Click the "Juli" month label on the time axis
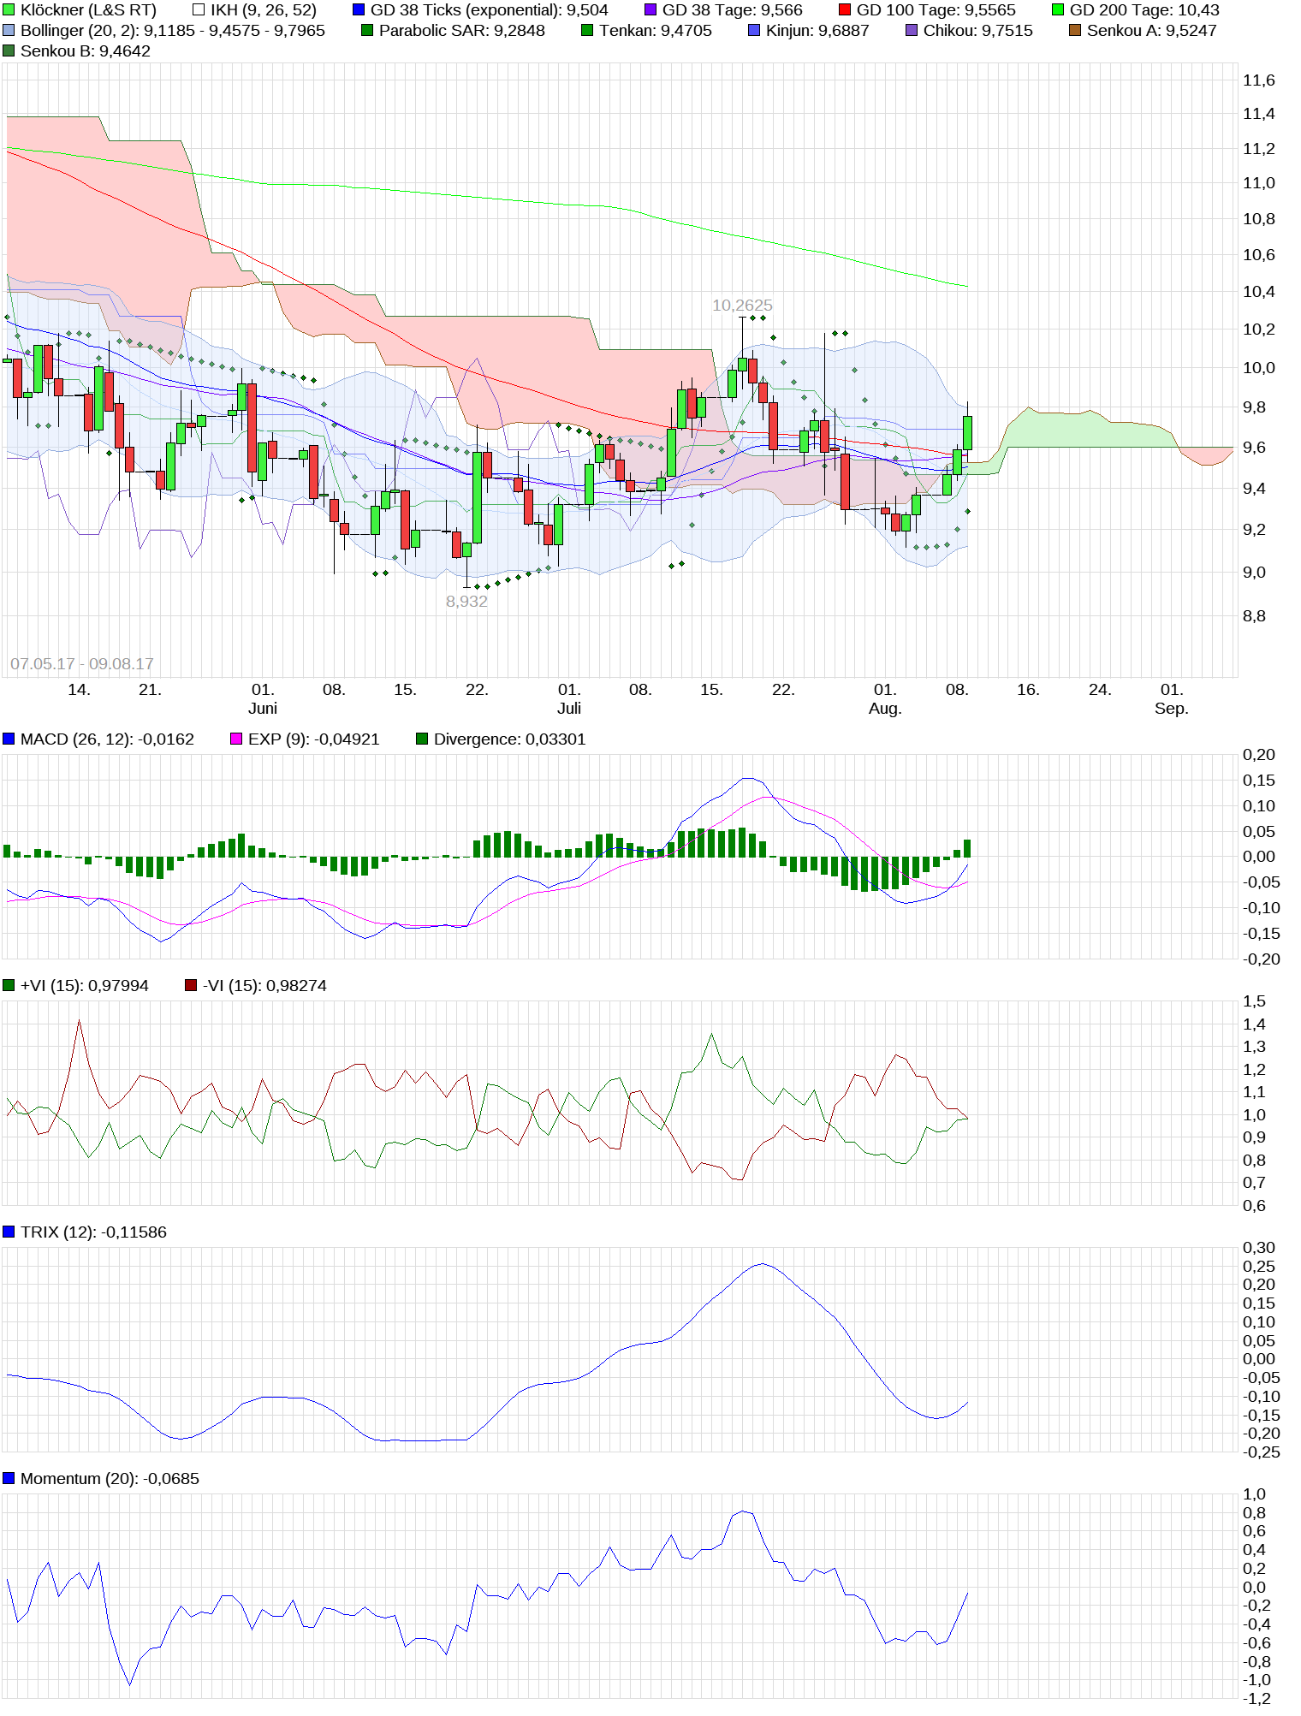The width and height of the screenshot is (1301, 1716). tap(569, 709)
